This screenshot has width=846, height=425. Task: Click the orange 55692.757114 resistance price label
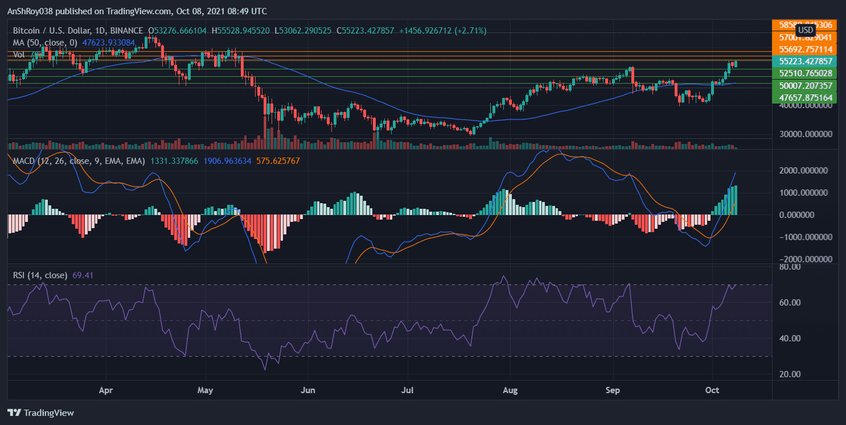click(805, 49)
